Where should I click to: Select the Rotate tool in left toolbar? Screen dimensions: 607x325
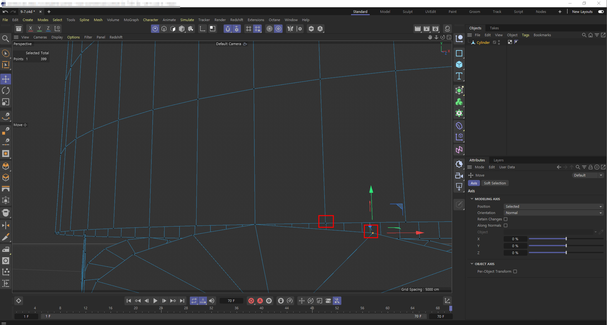[6, 91]
